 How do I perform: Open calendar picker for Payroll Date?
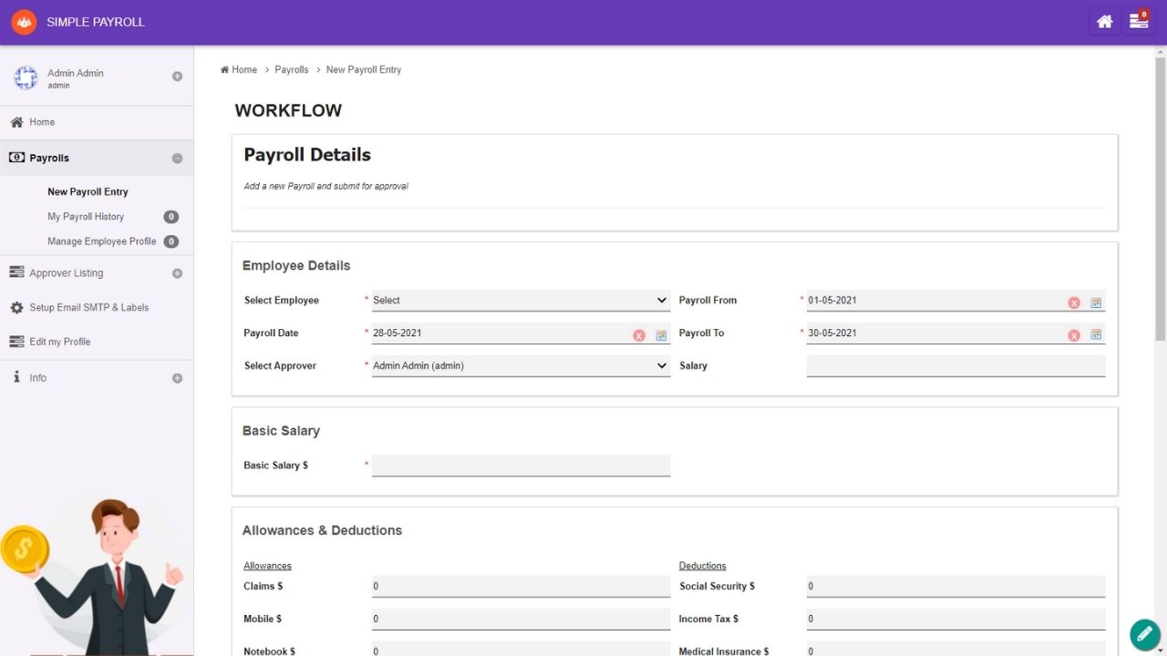(x=661, y=335)
